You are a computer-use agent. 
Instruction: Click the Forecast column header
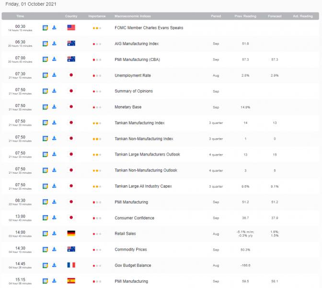pyautogui.click(x=275, y=16)
